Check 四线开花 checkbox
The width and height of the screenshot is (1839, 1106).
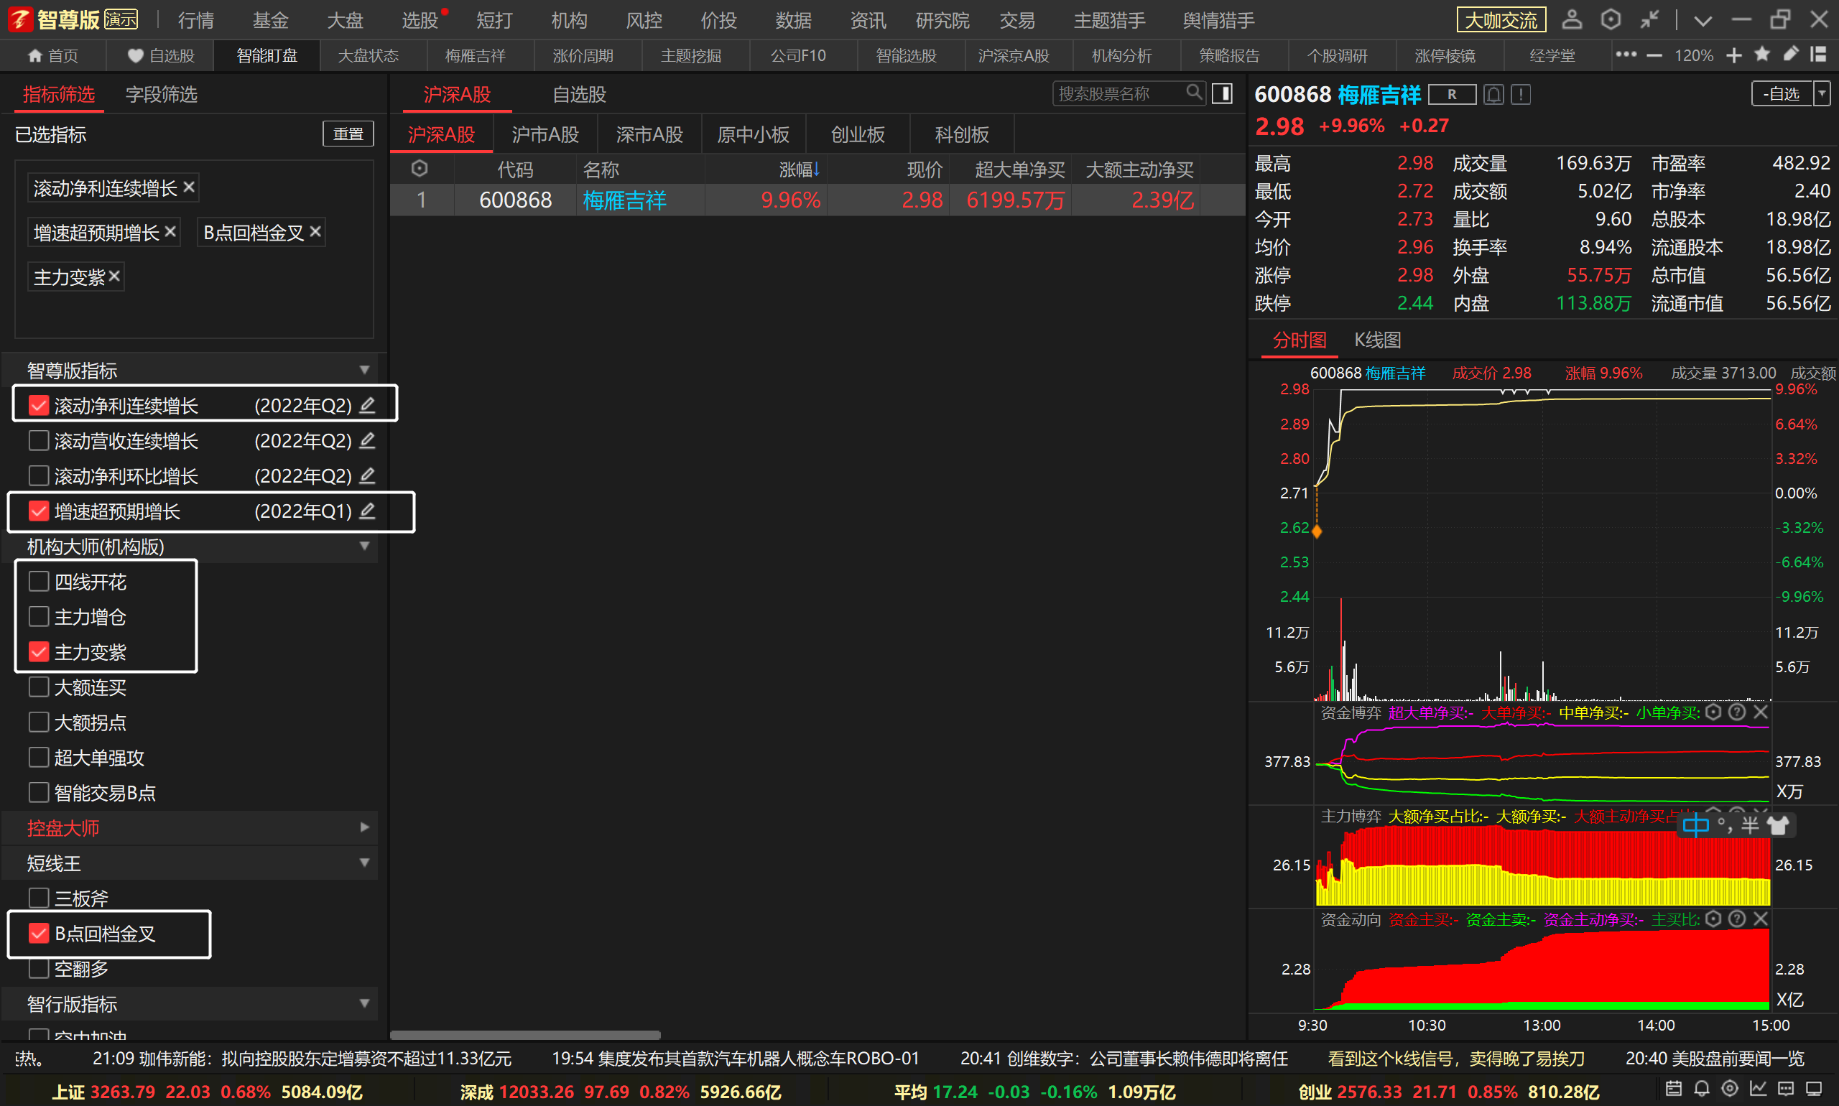click(39, 581)
